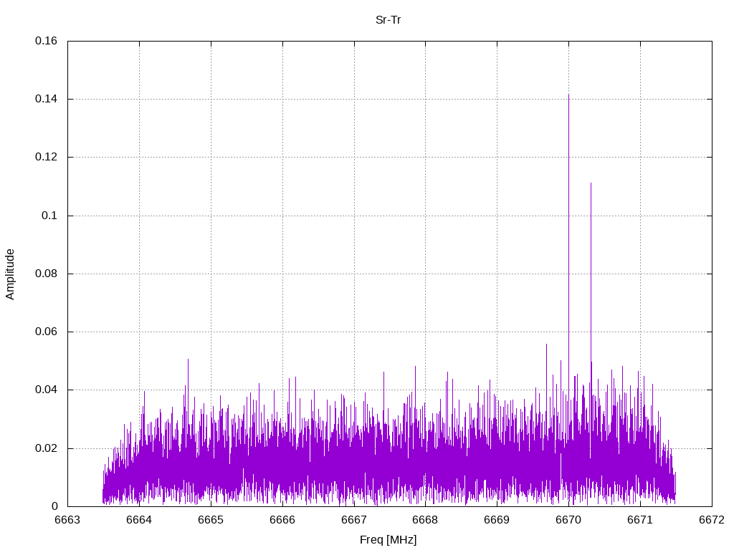Click the x-axis tick label 6672
Viewport: 734px width, 550px height.
pyautogui.click(x=712, y=520)
